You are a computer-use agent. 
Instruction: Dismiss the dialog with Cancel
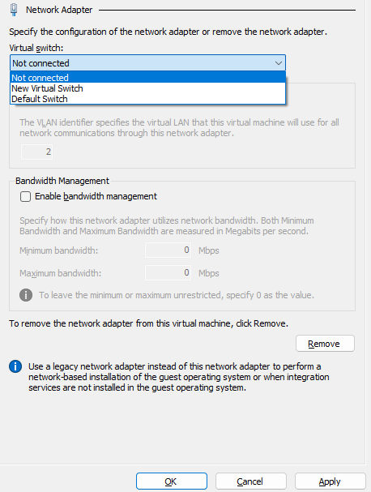point(250,481)
